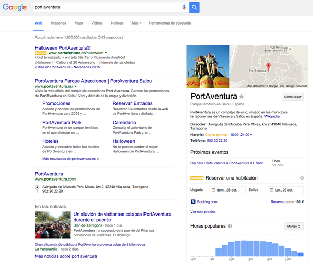
Task: Click the map thumbnail of PortAventura
Action: pyautogui.click(x=269, y=67)
